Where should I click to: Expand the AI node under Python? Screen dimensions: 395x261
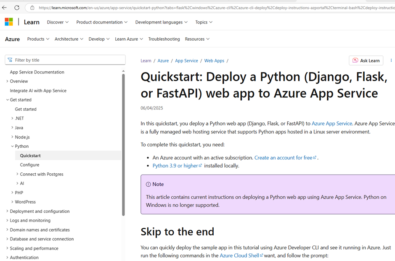[x=17, y=183]
